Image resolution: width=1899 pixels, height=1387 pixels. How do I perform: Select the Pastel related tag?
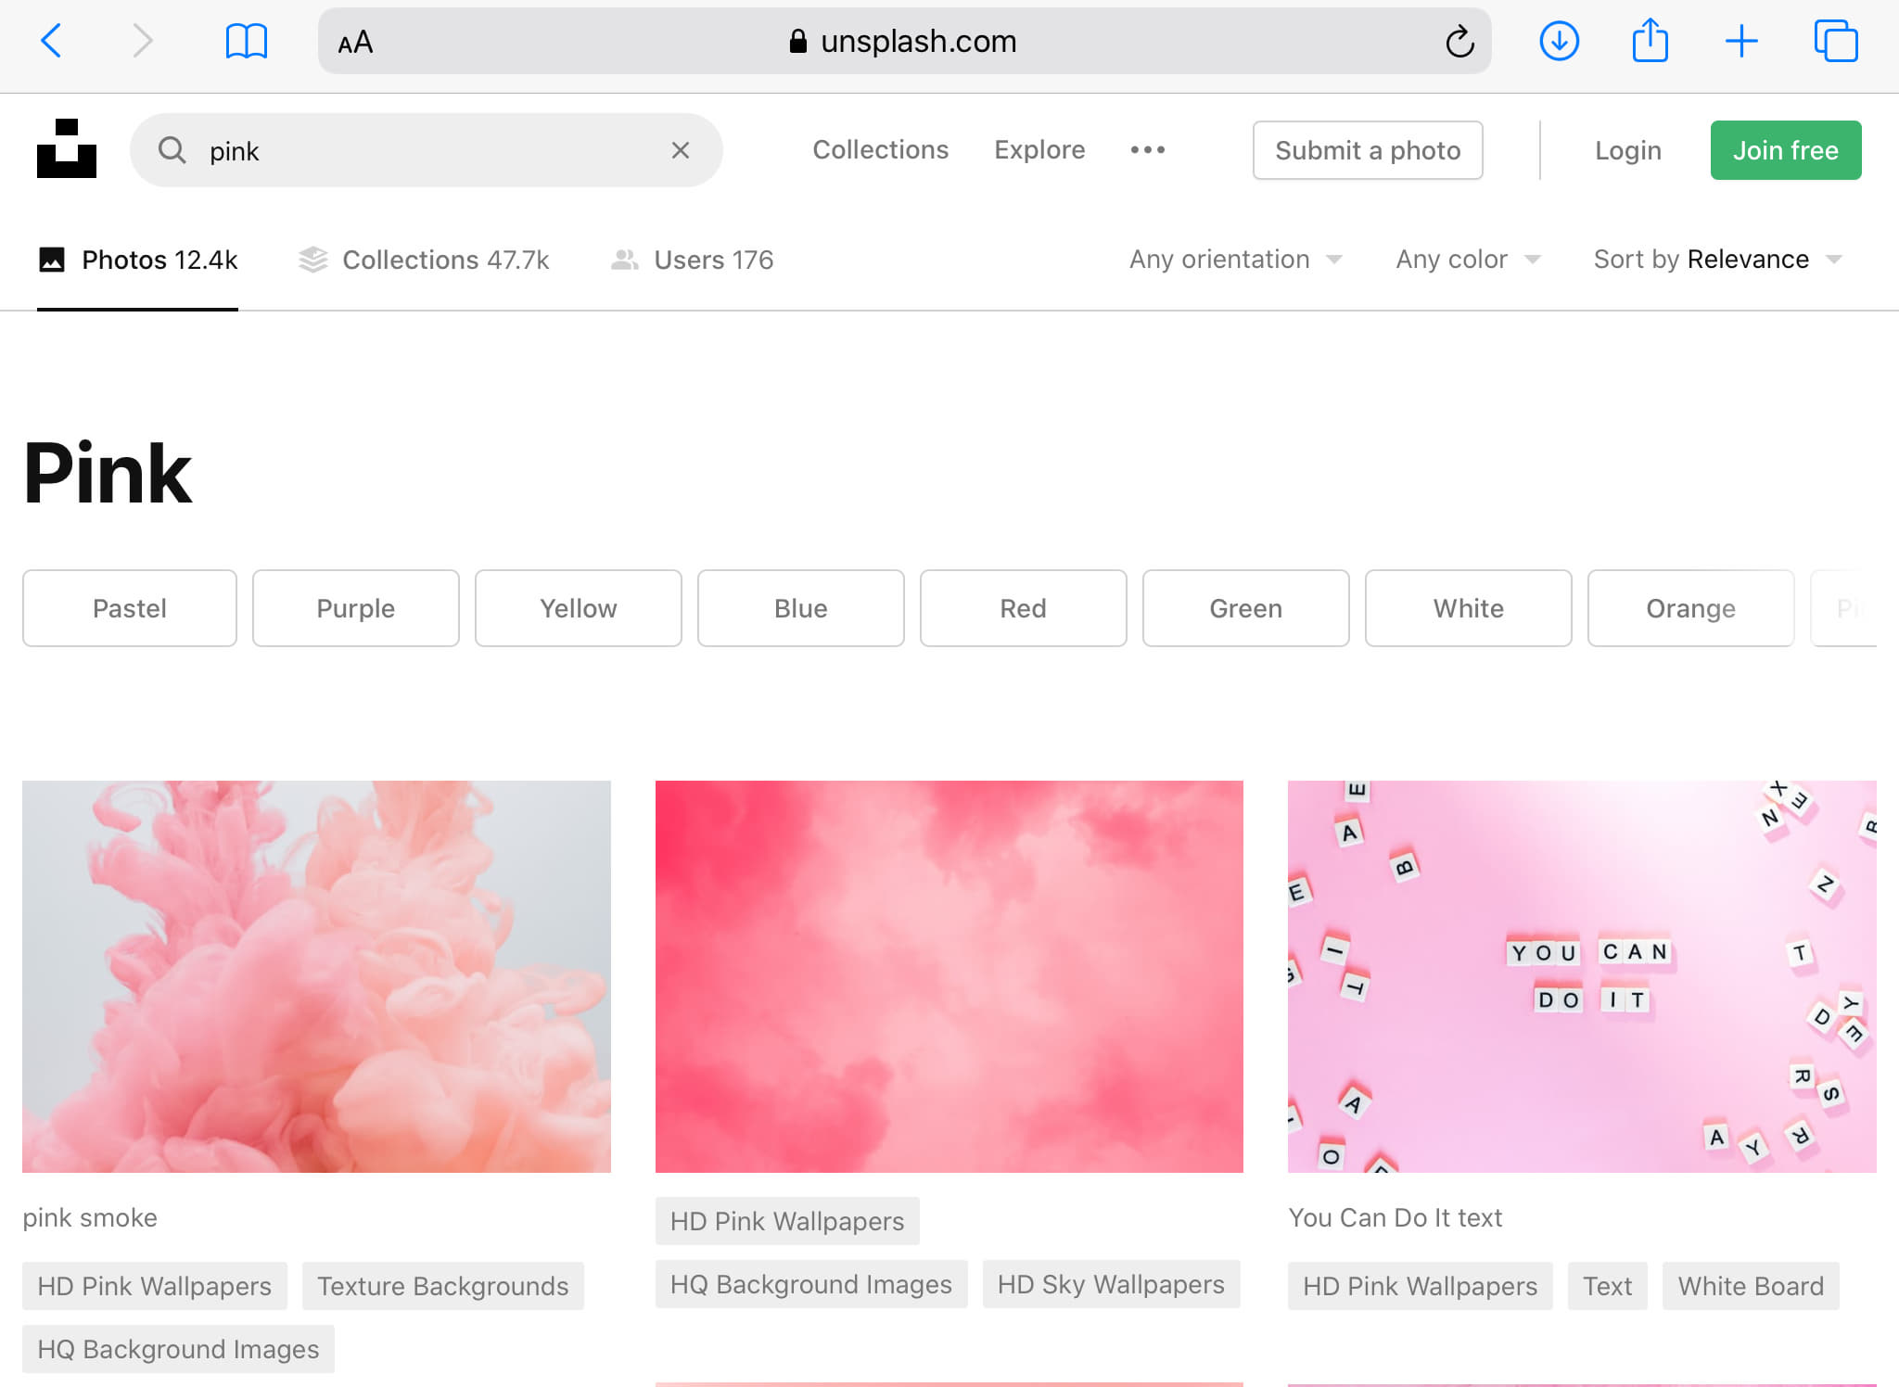click(130, 608)
